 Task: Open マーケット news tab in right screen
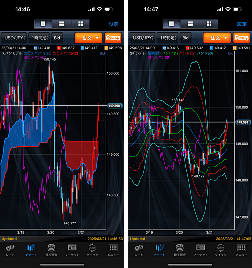(x=201, y=250)
